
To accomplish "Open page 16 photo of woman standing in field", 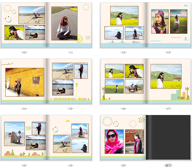I will (x=114, y=86).
